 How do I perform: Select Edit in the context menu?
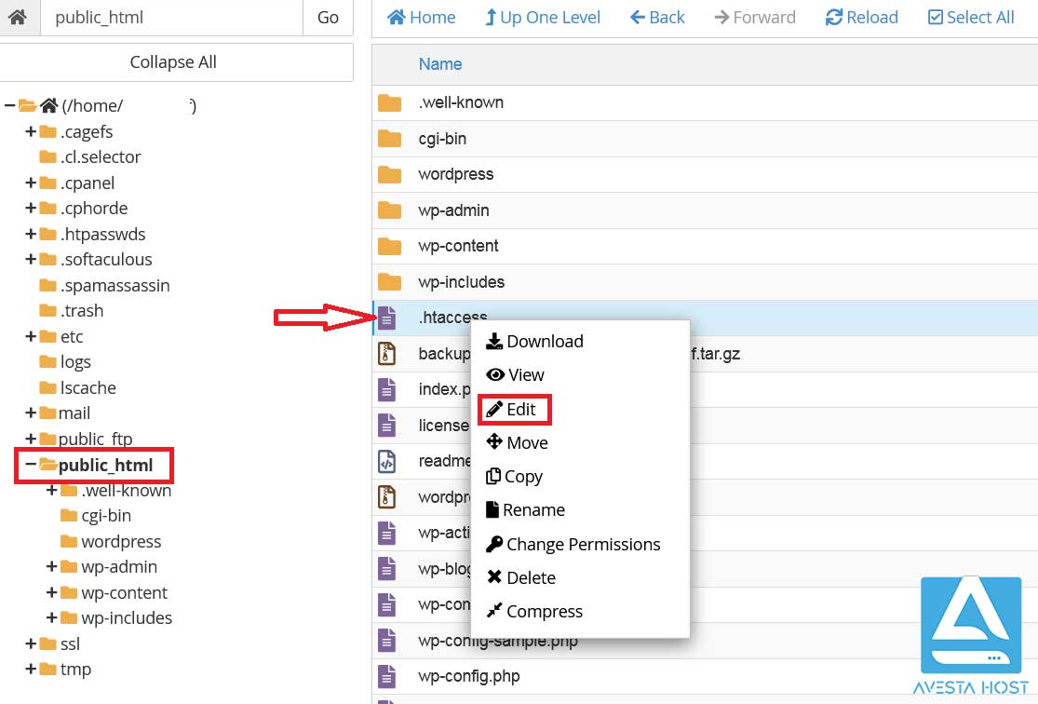(514, 410)
